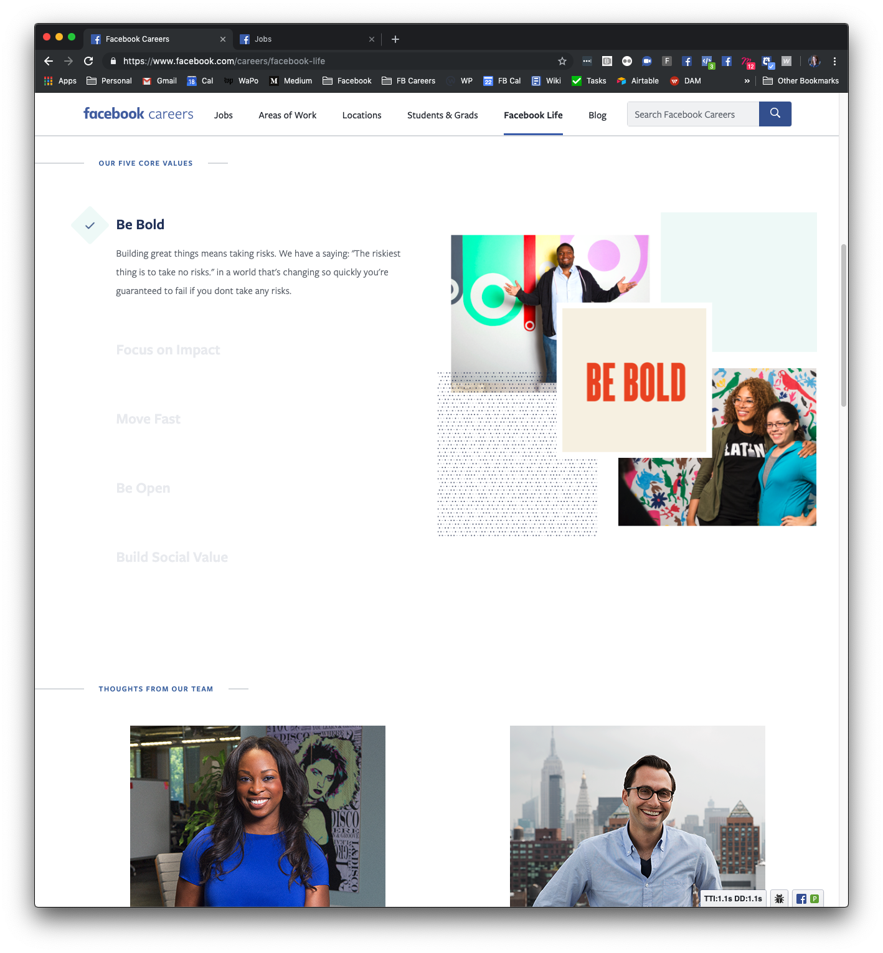
Task: Expand the Focus on Impact value
Action: 168,350
